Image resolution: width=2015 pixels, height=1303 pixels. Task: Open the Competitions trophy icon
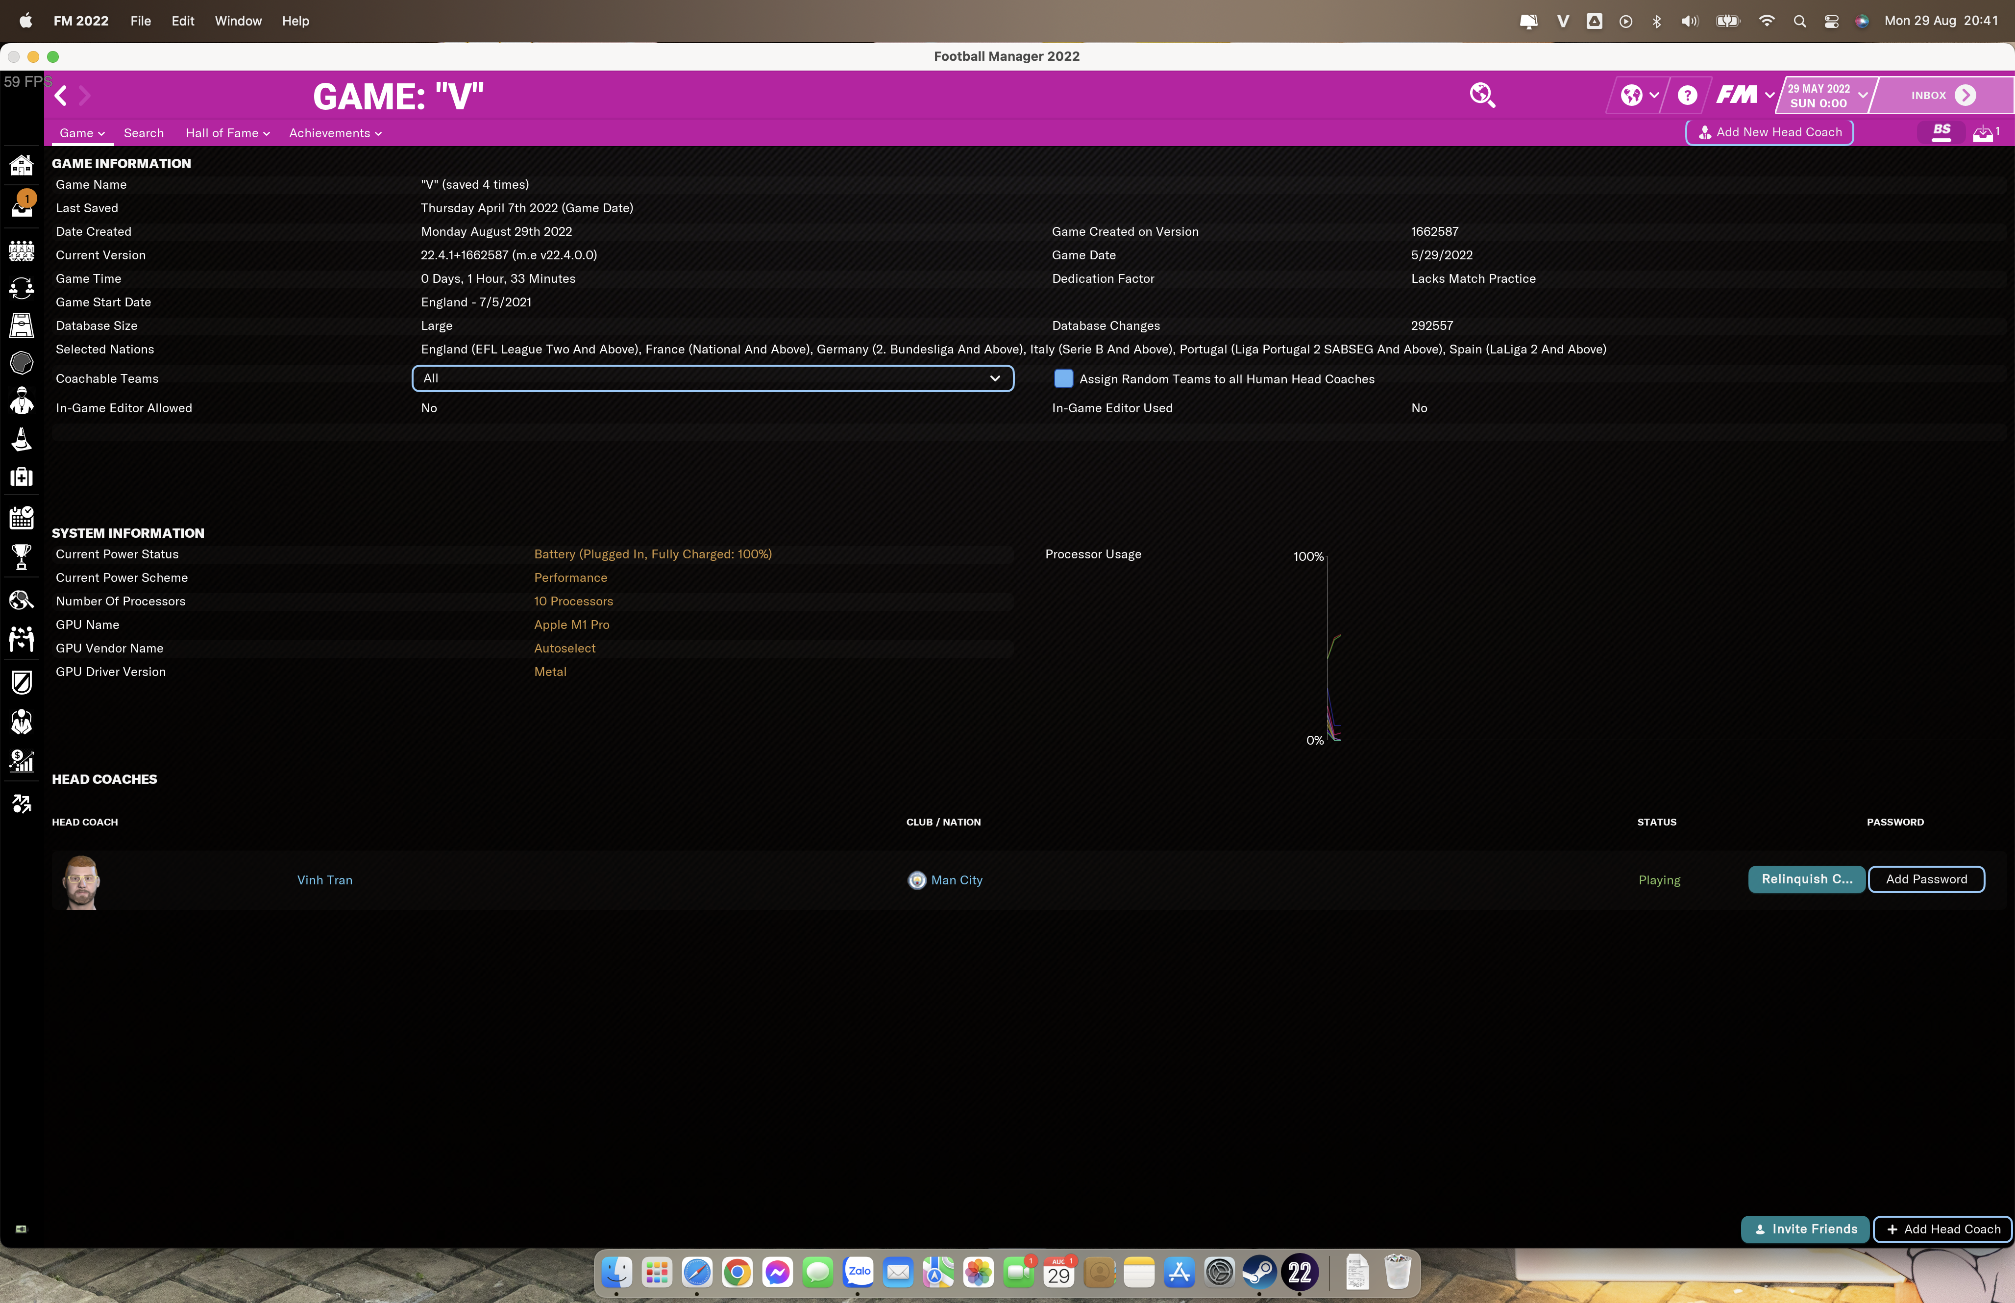click(21, 557)
